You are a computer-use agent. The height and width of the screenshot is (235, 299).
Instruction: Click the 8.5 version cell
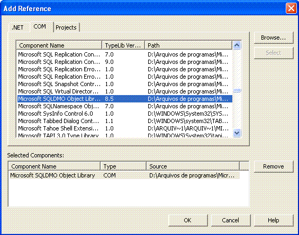tap(109, 99)
